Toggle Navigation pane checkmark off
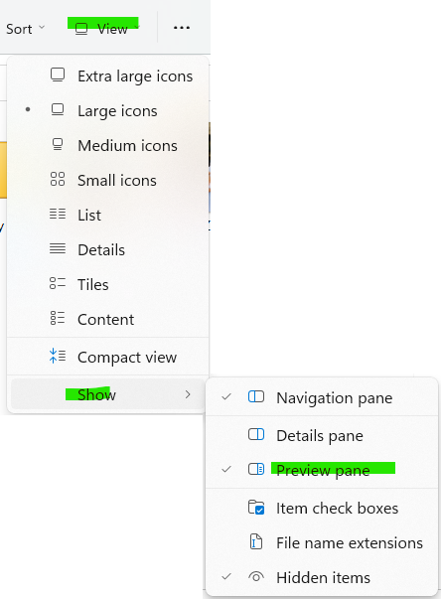The image size is (441, 599). pyautogui.click(x=322, y=397)
